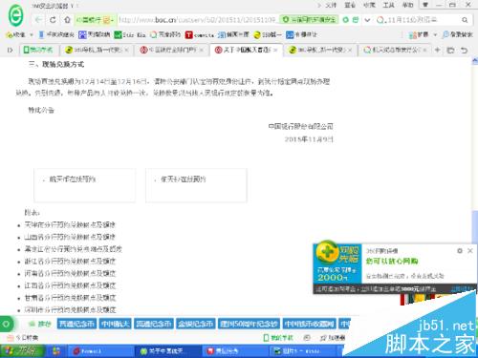This screenshot has height=358, width=478.
Task: Open a new tab with the plus button
Action: (x=437, y=50)
